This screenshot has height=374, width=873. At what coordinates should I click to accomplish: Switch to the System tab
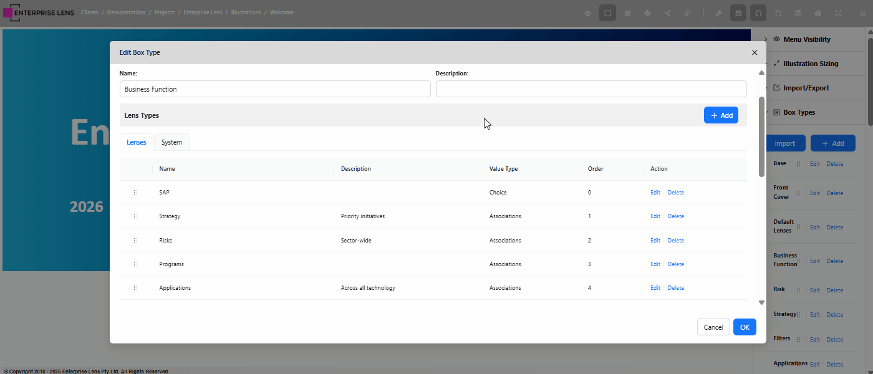click(x=171, y=142)
